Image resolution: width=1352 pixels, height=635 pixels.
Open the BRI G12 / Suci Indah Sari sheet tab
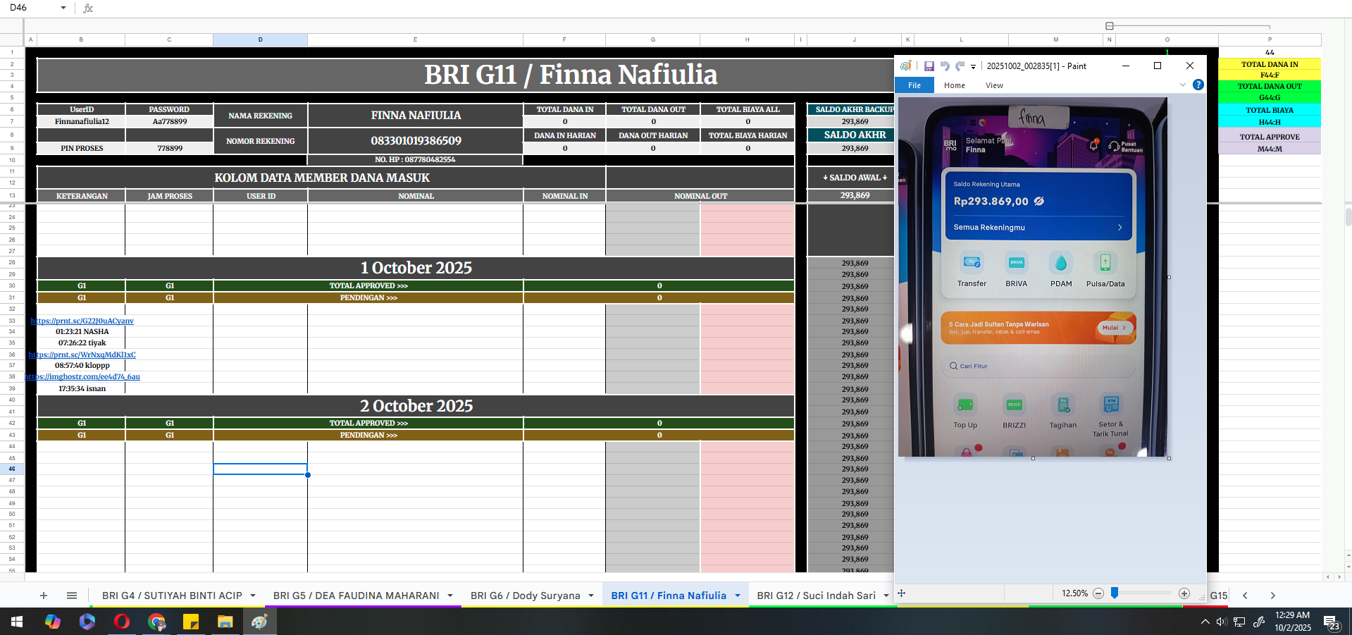click(816, 596)
